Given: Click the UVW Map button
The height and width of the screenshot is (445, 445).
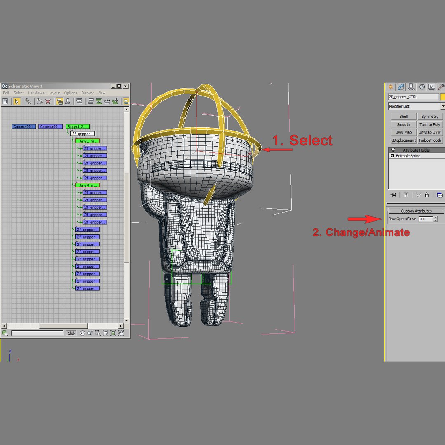Looking at the screenshot, I should (x=403, y=132).
